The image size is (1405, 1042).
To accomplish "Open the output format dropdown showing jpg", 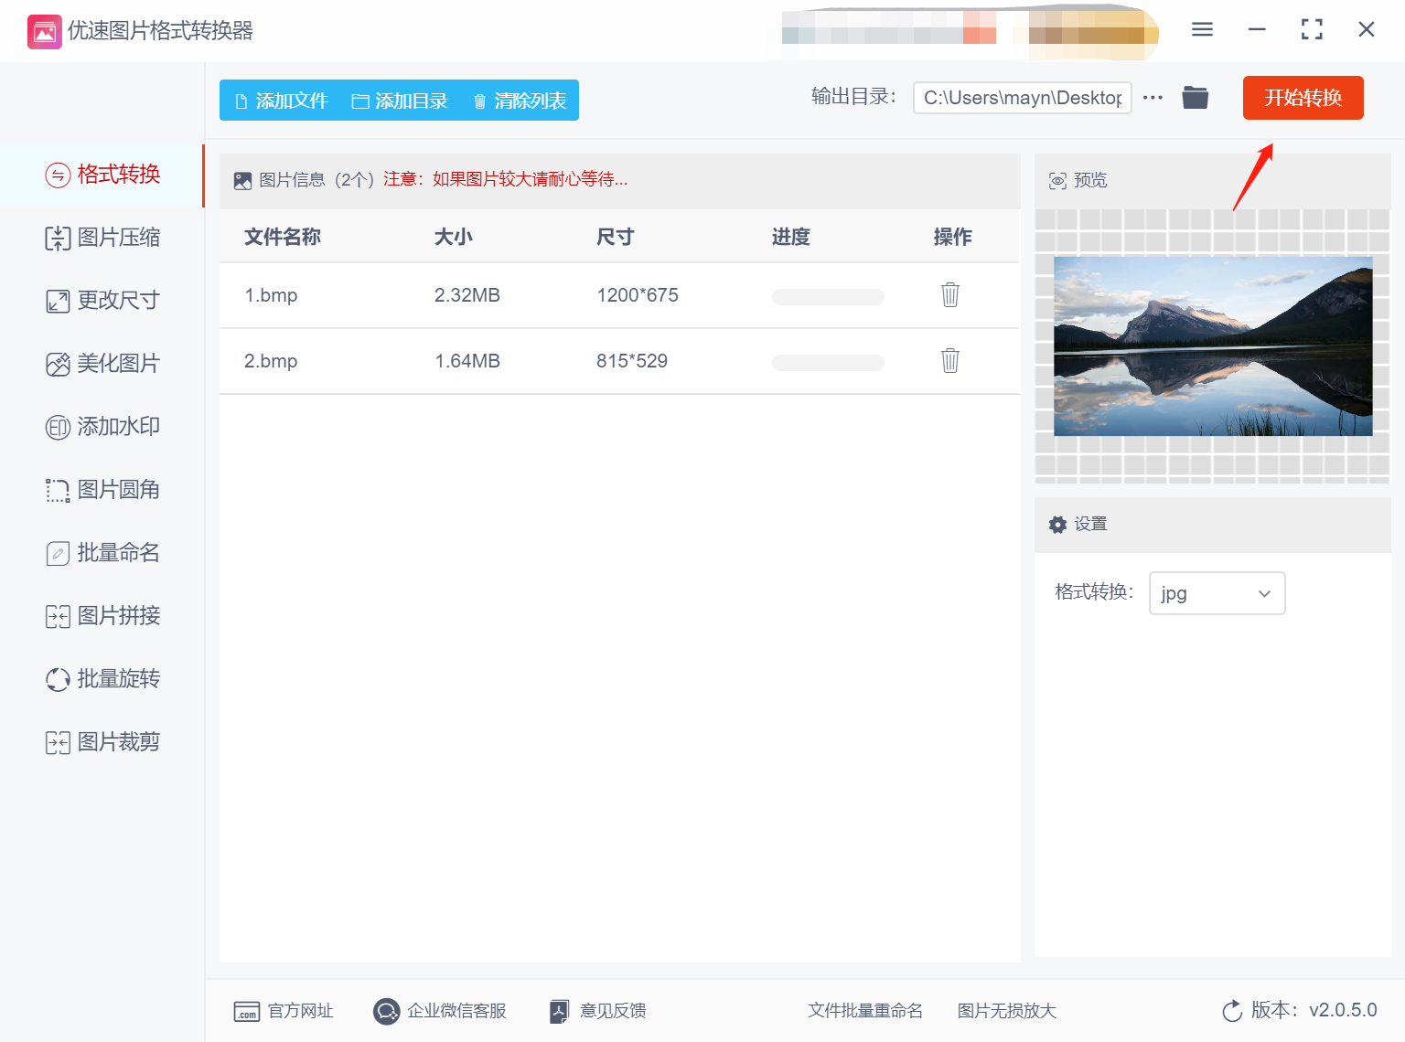I will click(x=1217, y=593).
